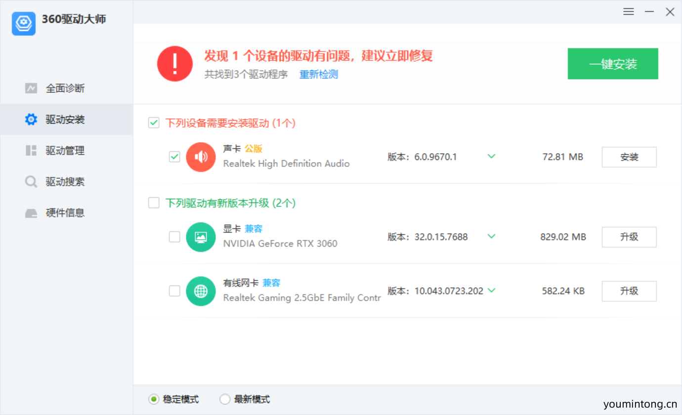
Task: Click 升级 for NVIDIA GeForce RTX 3060
Action: (629, 237)
